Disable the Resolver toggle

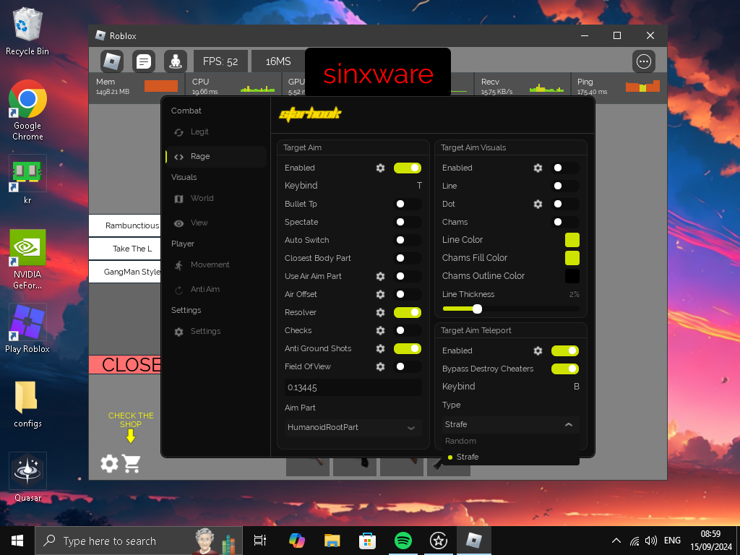(408, 312)
